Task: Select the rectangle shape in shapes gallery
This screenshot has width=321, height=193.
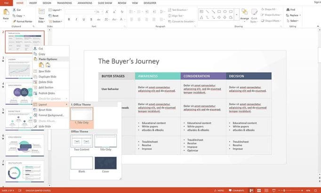Action: pyautogui.click(x=219, y=12)
